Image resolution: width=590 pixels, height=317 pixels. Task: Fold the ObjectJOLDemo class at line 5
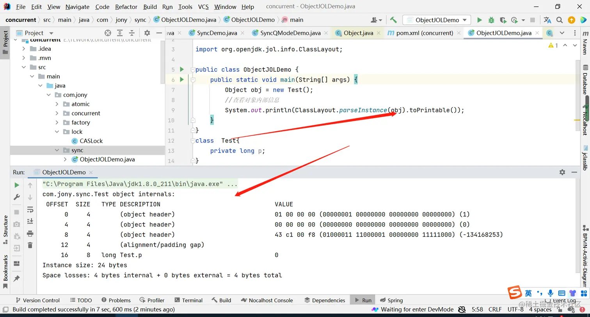(192, 70)
